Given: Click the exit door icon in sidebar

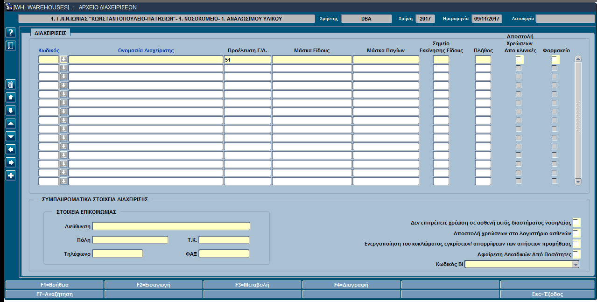Looking at the screenshot, I should 11,46.
